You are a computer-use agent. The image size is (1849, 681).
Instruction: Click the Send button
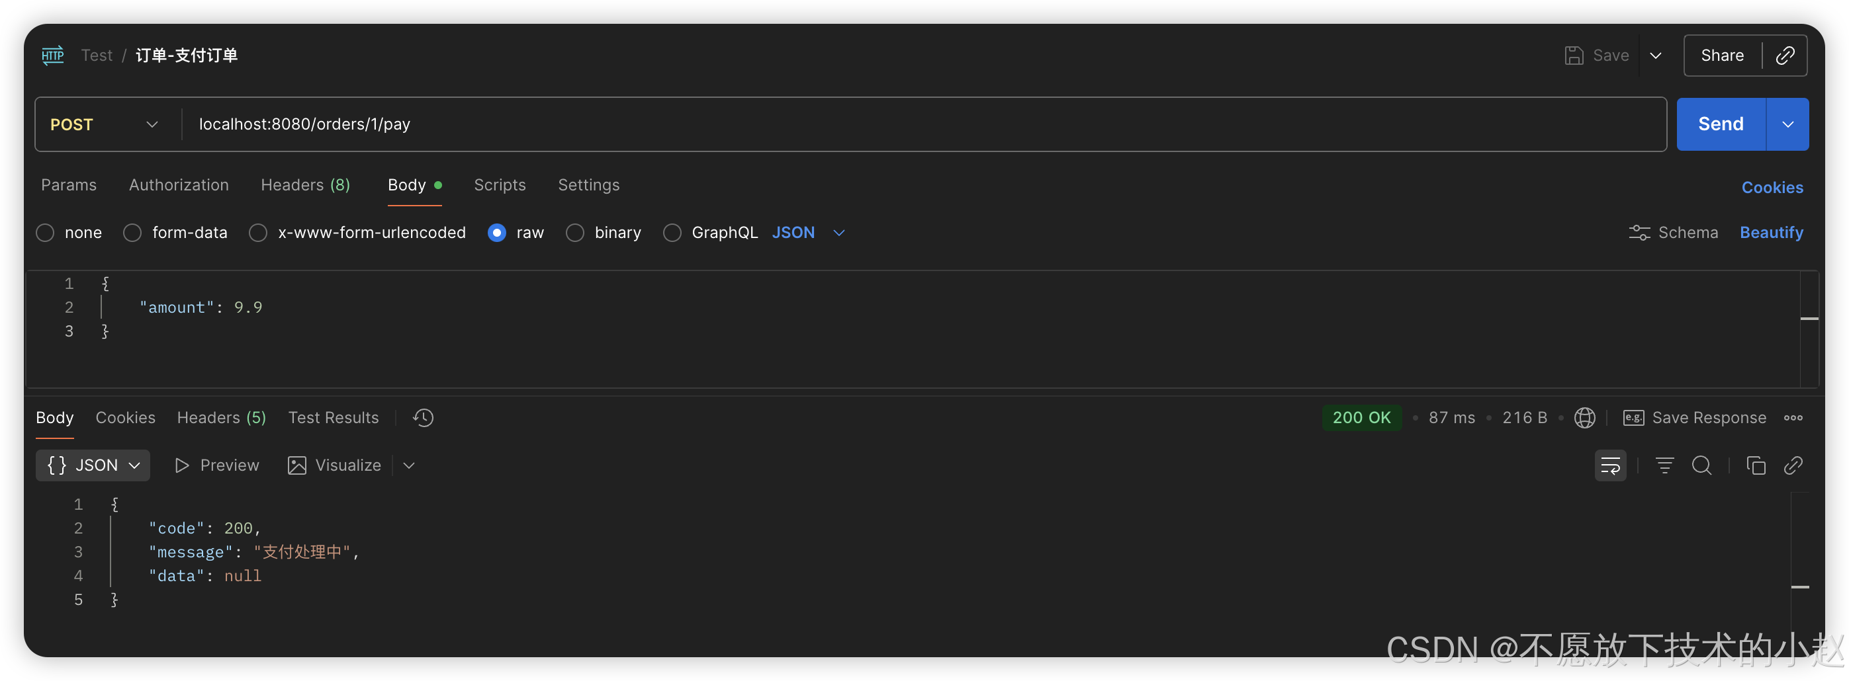tap(1721, 124)
